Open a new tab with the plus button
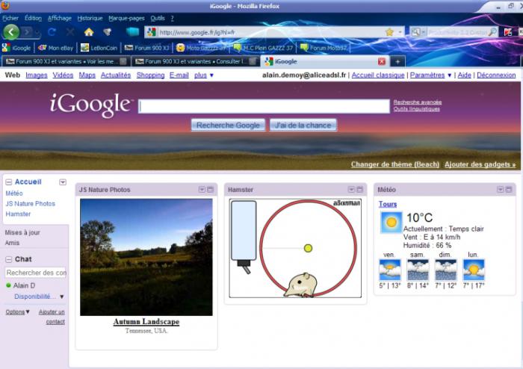 click(x=397, y=61)
